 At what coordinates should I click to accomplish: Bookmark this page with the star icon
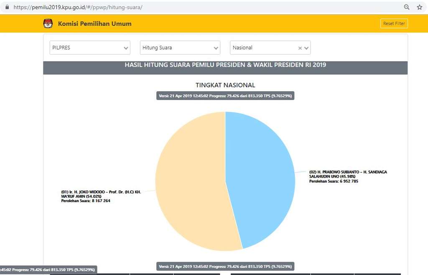419,7
